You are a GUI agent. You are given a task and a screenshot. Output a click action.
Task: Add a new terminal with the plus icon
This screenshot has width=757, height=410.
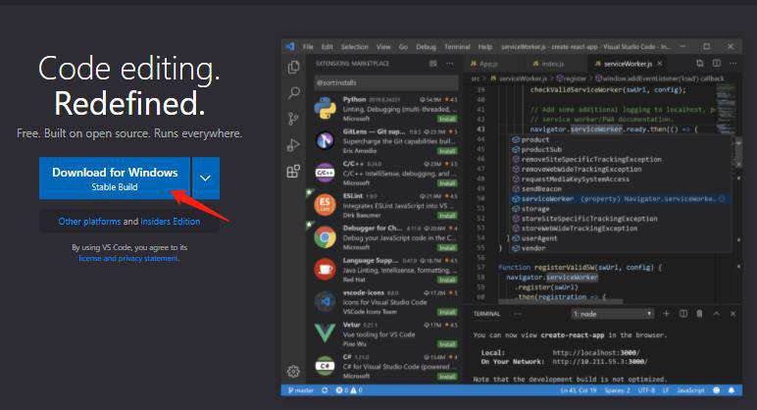[666, 314]
